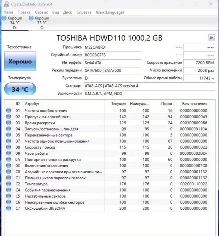Click status orb of attribute 08 row
The height and width of the screenshot is (236, 219).
tap(8, 147)
